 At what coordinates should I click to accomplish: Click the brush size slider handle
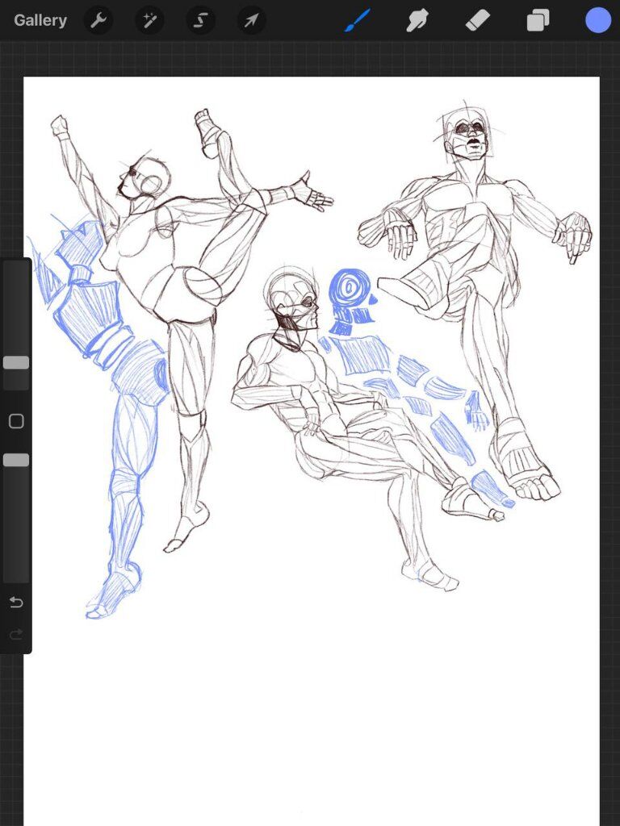point(16,362)
